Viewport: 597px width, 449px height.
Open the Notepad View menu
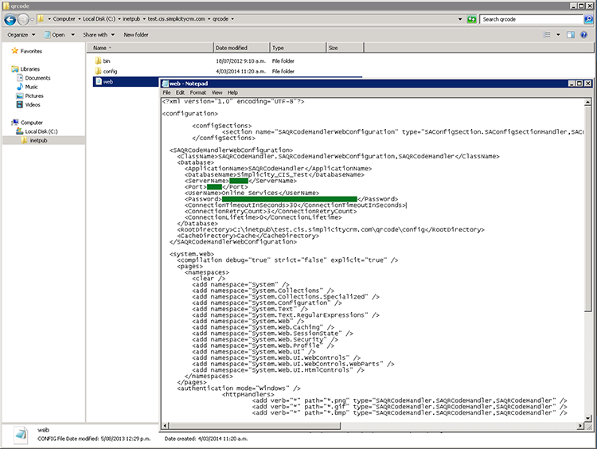coord(217,92)
